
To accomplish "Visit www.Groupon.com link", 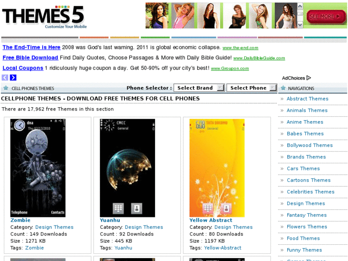I will [x=230, y=68].
